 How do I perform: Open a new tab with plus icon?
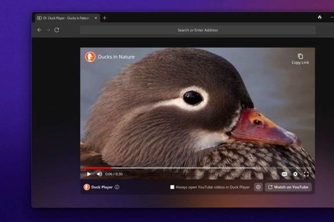click(105, 18)
